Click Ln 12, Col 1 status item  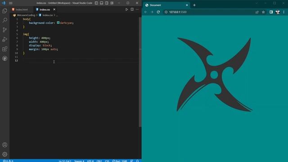[65, 161]
